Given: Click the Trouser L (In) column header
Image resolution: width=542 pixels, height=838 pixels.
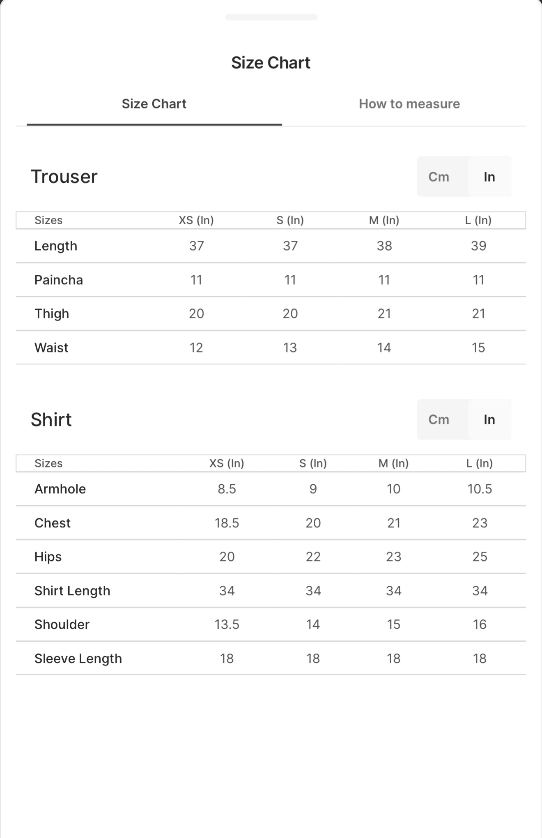Looking at the screenshot, I should pos(478,220).
